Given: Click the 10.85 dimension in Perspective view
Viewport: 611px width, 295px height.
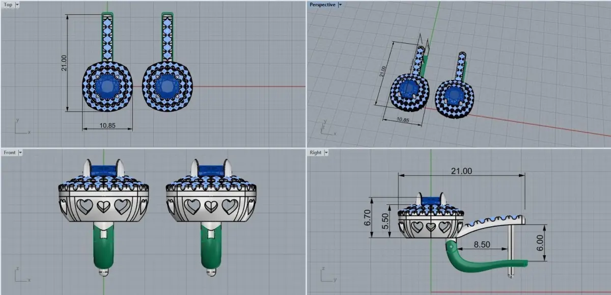Looking at the screenshot, I should click(402, 120).
